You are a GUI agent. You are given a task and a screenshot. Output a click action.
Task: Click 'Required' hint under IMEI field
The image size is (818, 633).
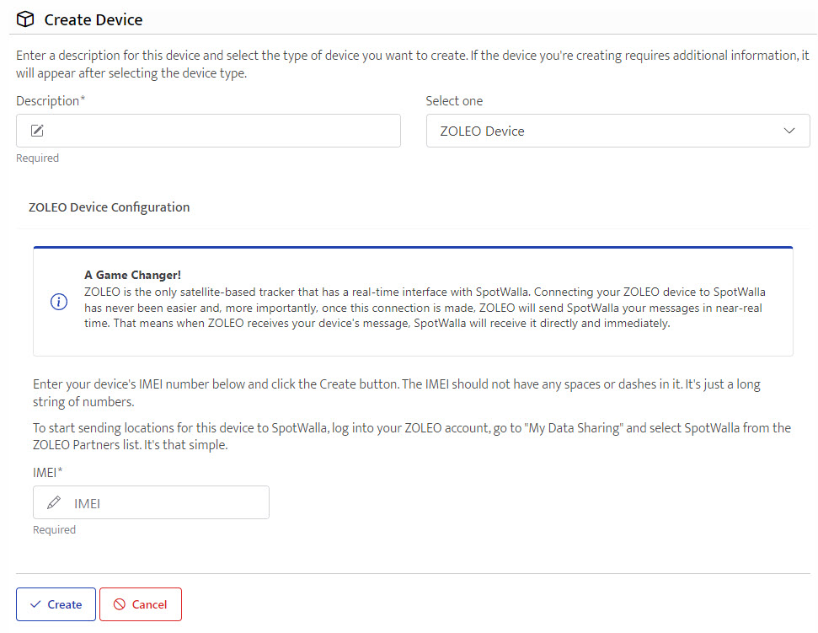pos(54,529)
